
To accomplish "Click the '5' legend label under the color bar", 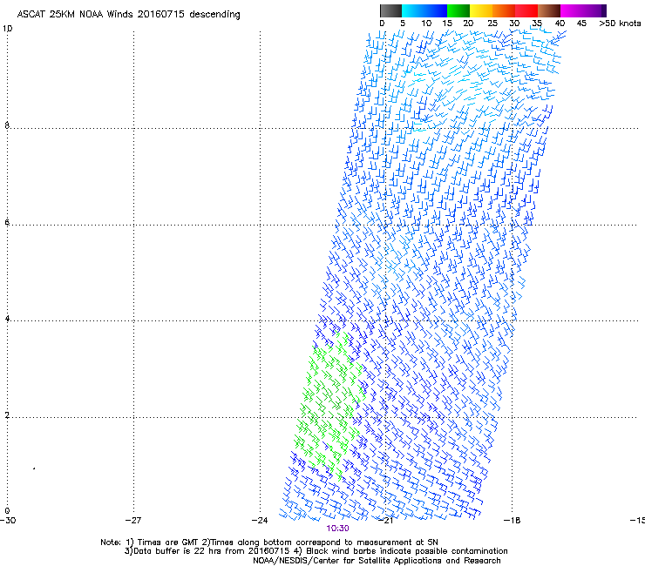I will click(403, 24).
